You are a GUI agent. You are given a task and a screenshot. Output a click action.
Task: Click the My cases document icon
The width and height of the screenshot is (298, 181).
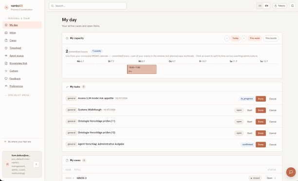click(67, 160)
